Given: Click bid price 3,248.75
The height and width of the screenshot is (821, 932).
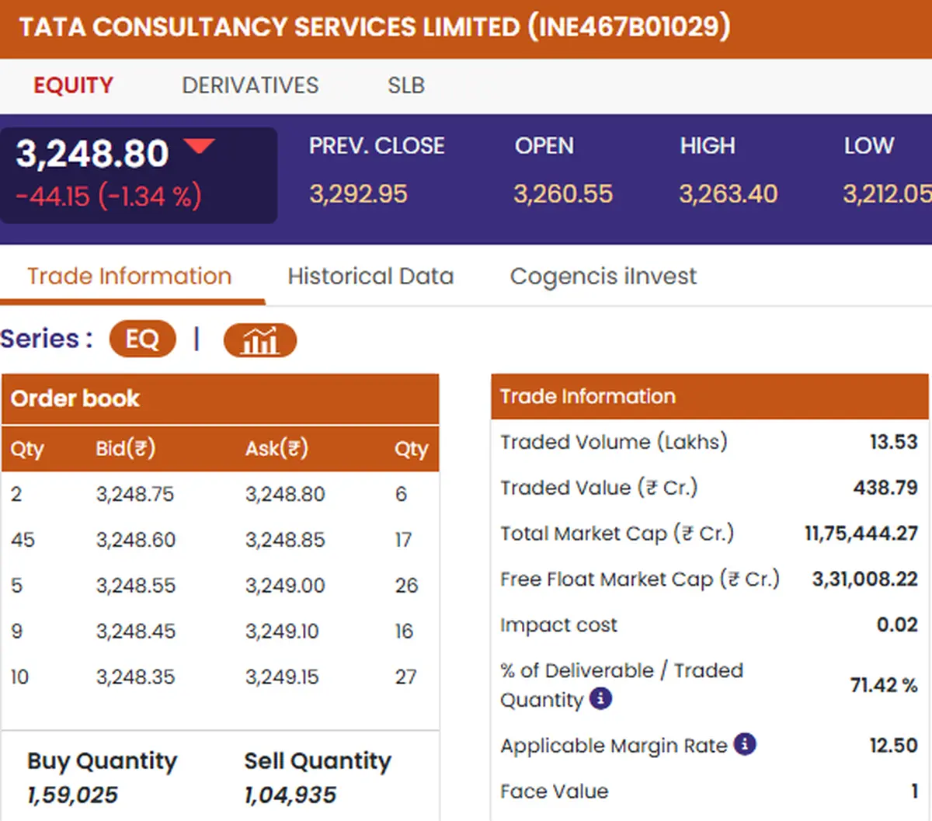Looking at the screenshot, I should click(x=135, y=494).
